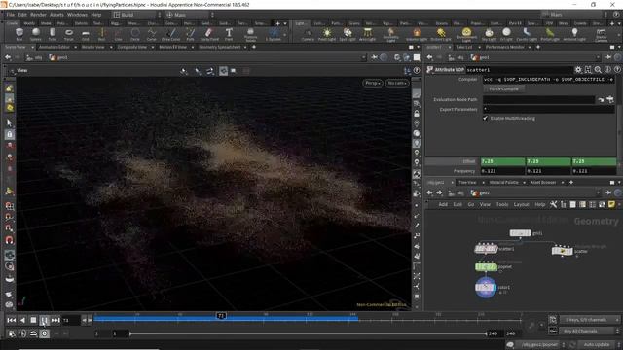
Task: Toggle the real-time playback clock button
Action: coord(45,333)
